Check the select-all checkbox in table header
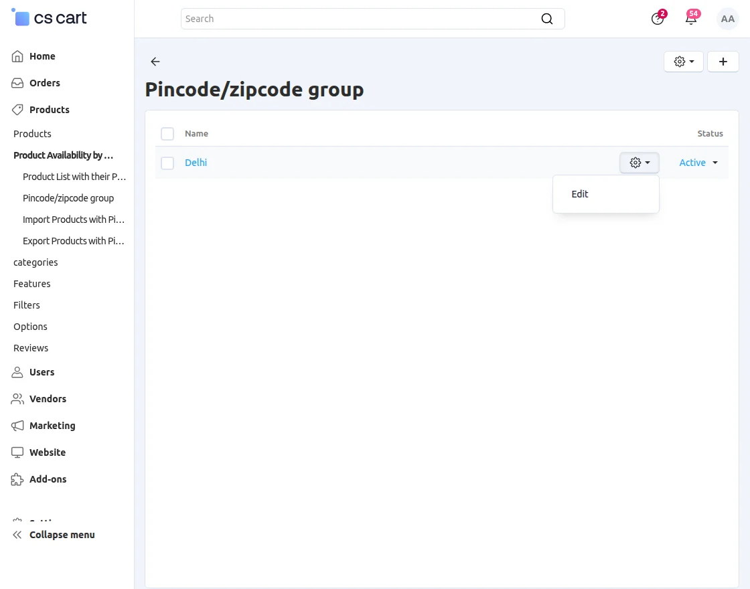 pyautogui.click(x=167, y=134)
